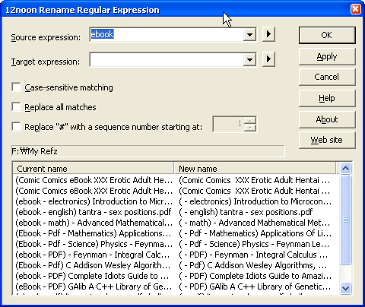Image resolution: width=365 pixels, height=307 pixels.
Task: Confirm with the OK button
Action: [x=327, y=35]
